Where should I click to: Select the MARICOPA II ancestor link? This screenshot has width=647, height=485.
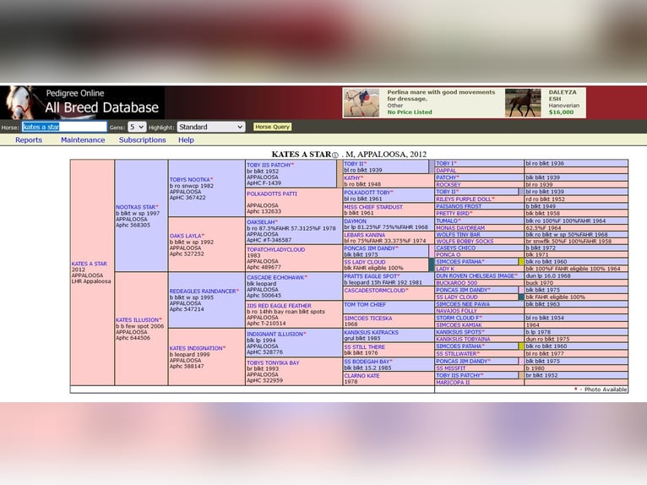pos(453,382)
